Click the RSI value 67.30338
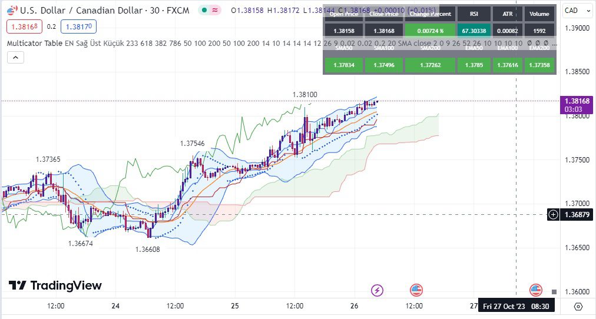596x319 pixels. [474, 31]
